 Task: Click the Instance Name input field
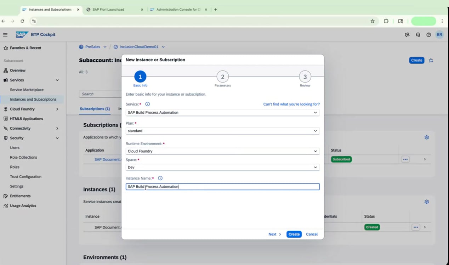(223, 186)
